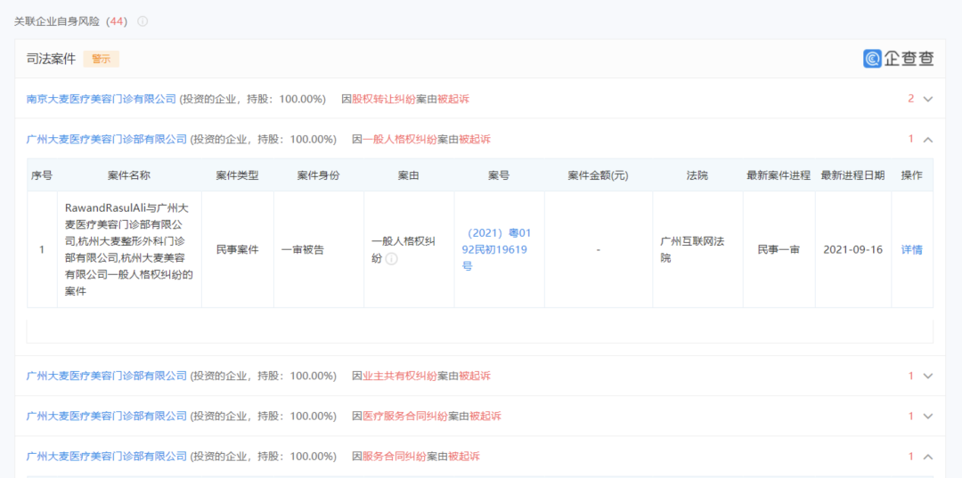Click the 一审被告 cell
Image resolution: width=962 pixels, height=478 pixels.
pyautogui.click(x=303, y=249)
